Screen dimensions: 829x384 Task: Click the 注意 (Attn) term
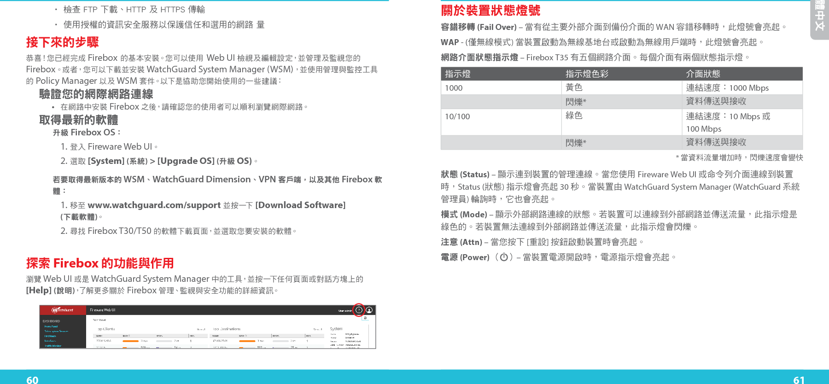[x=461, y=242]
